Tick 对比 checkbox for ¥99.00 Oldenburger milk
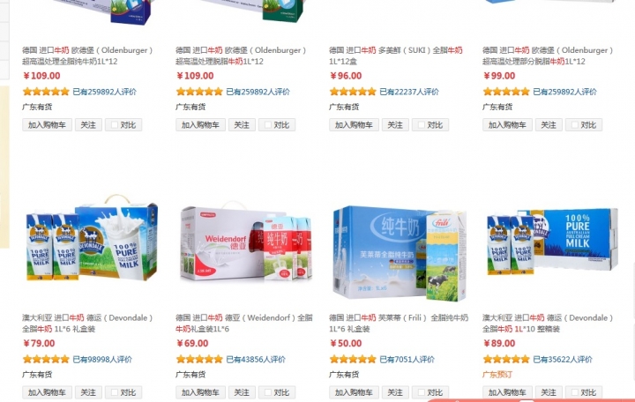635x402 pixels. (575, 125)
